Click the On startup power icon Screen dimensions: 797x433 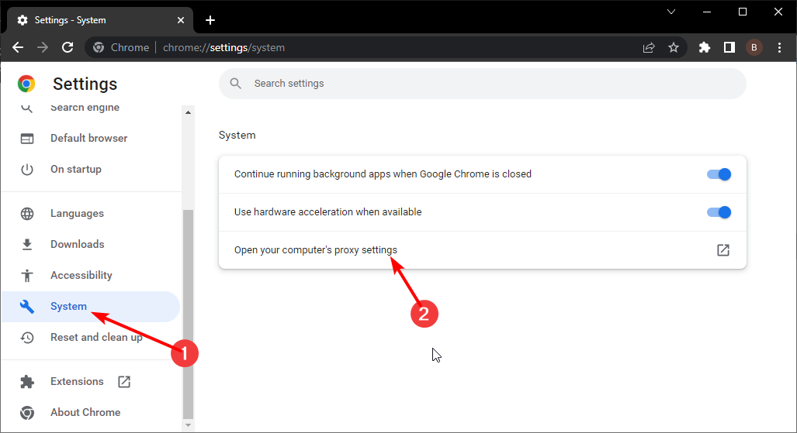(27, 170)
